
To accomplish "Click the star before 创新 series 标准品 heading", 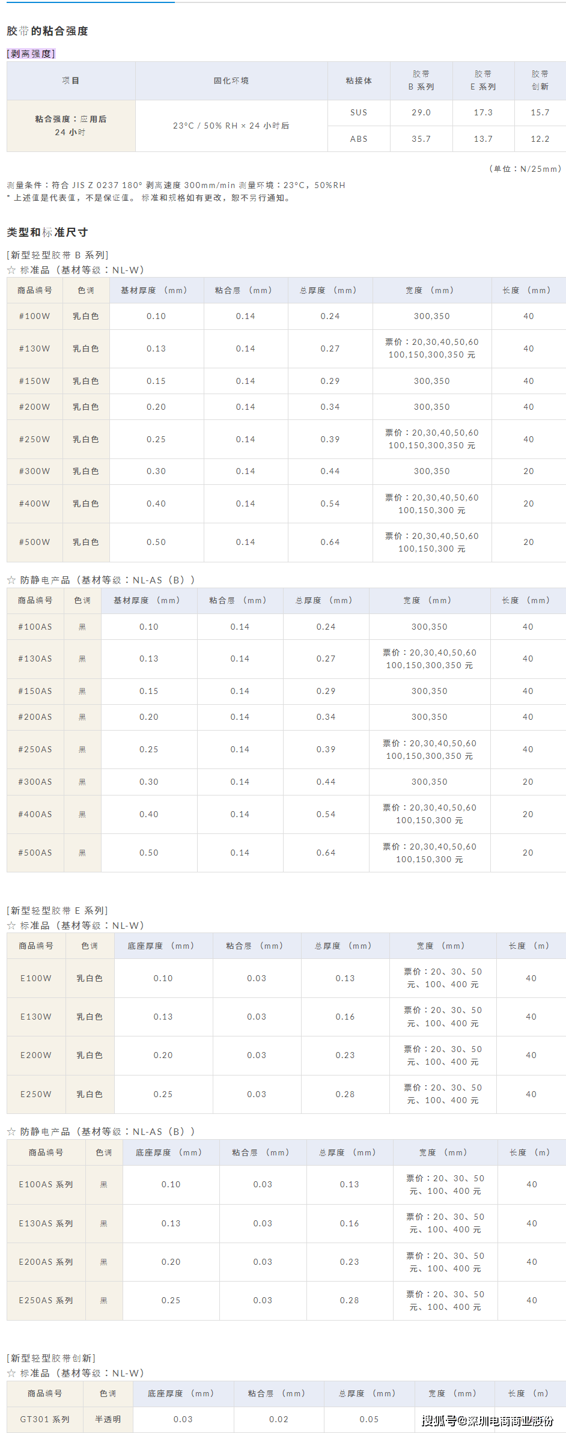I will tap(11, 1374).
